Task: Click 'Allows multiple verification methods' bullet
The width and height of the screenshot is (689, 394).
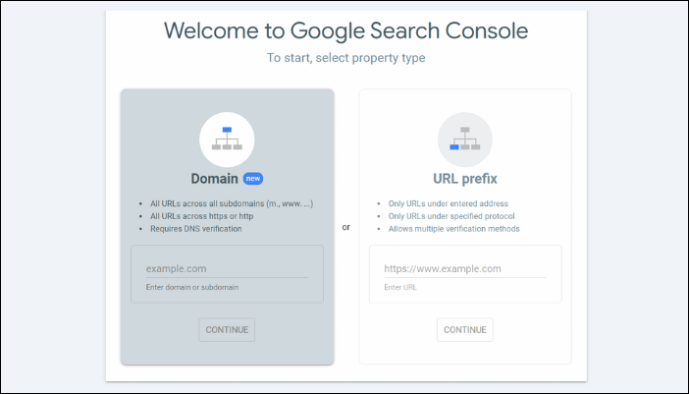Action: coord(453,229)
